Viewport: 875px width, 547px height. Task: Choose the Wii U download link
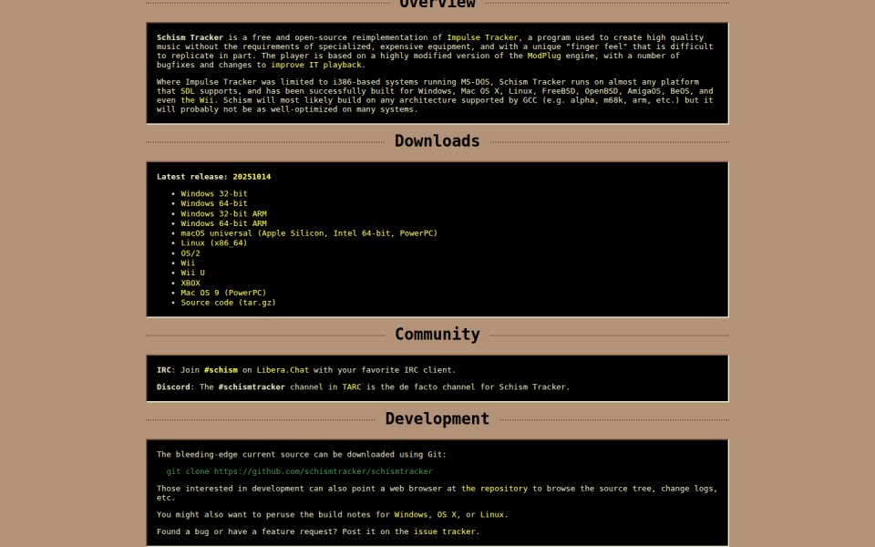[x=192, y=273]
